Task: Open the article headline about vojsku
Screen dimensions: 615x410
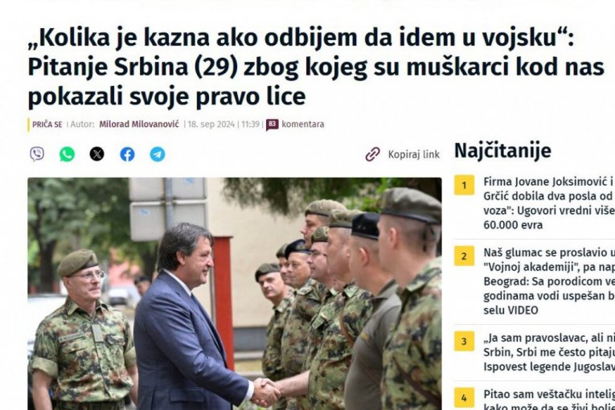Action: tap(316, 67)
